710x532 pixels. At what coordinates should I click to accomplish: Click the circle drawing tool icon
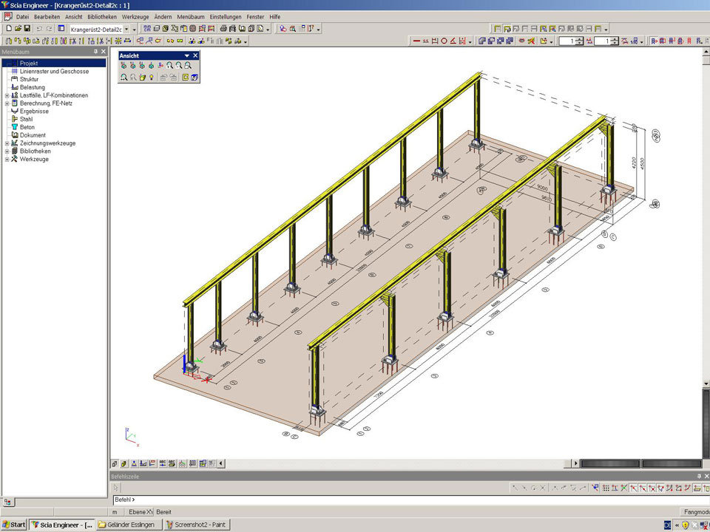click(x=444, y=41)
